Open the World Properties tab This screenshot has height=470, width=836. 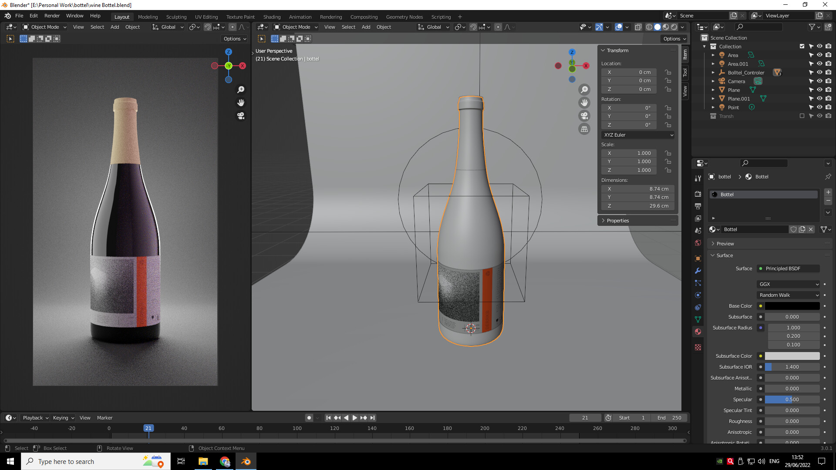(698, 242)
